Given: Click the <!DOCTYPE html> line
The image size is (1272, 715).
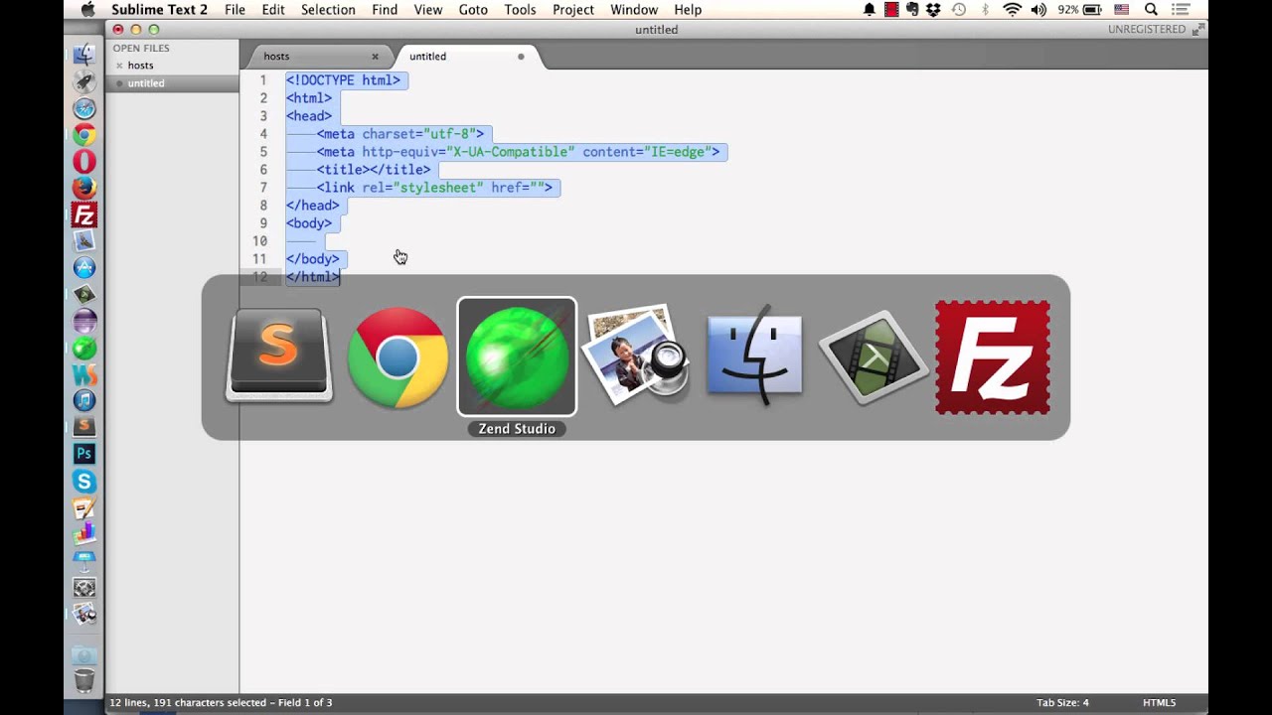Looking at the screenshot, I should coord(343,80).
